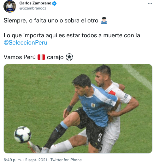Click the '2 sept. 2021' date
This screenshot has height=164, width=155.
(36, 160)
